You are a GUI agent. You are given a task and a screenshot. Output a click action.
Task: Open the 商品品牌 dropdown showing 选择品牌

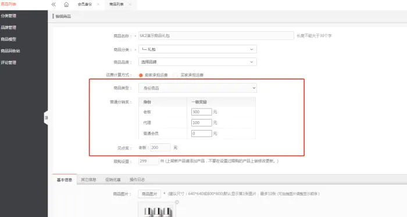tap(198, 62)
